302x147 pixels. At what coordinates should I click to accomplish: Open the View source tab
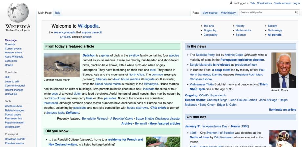coord(210,13)
